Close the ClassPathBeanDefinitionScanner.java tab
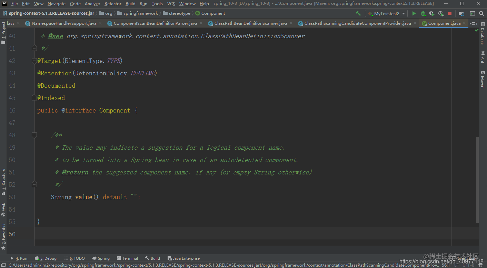Viewport: 487px width, 268px height. pos(291,23)
